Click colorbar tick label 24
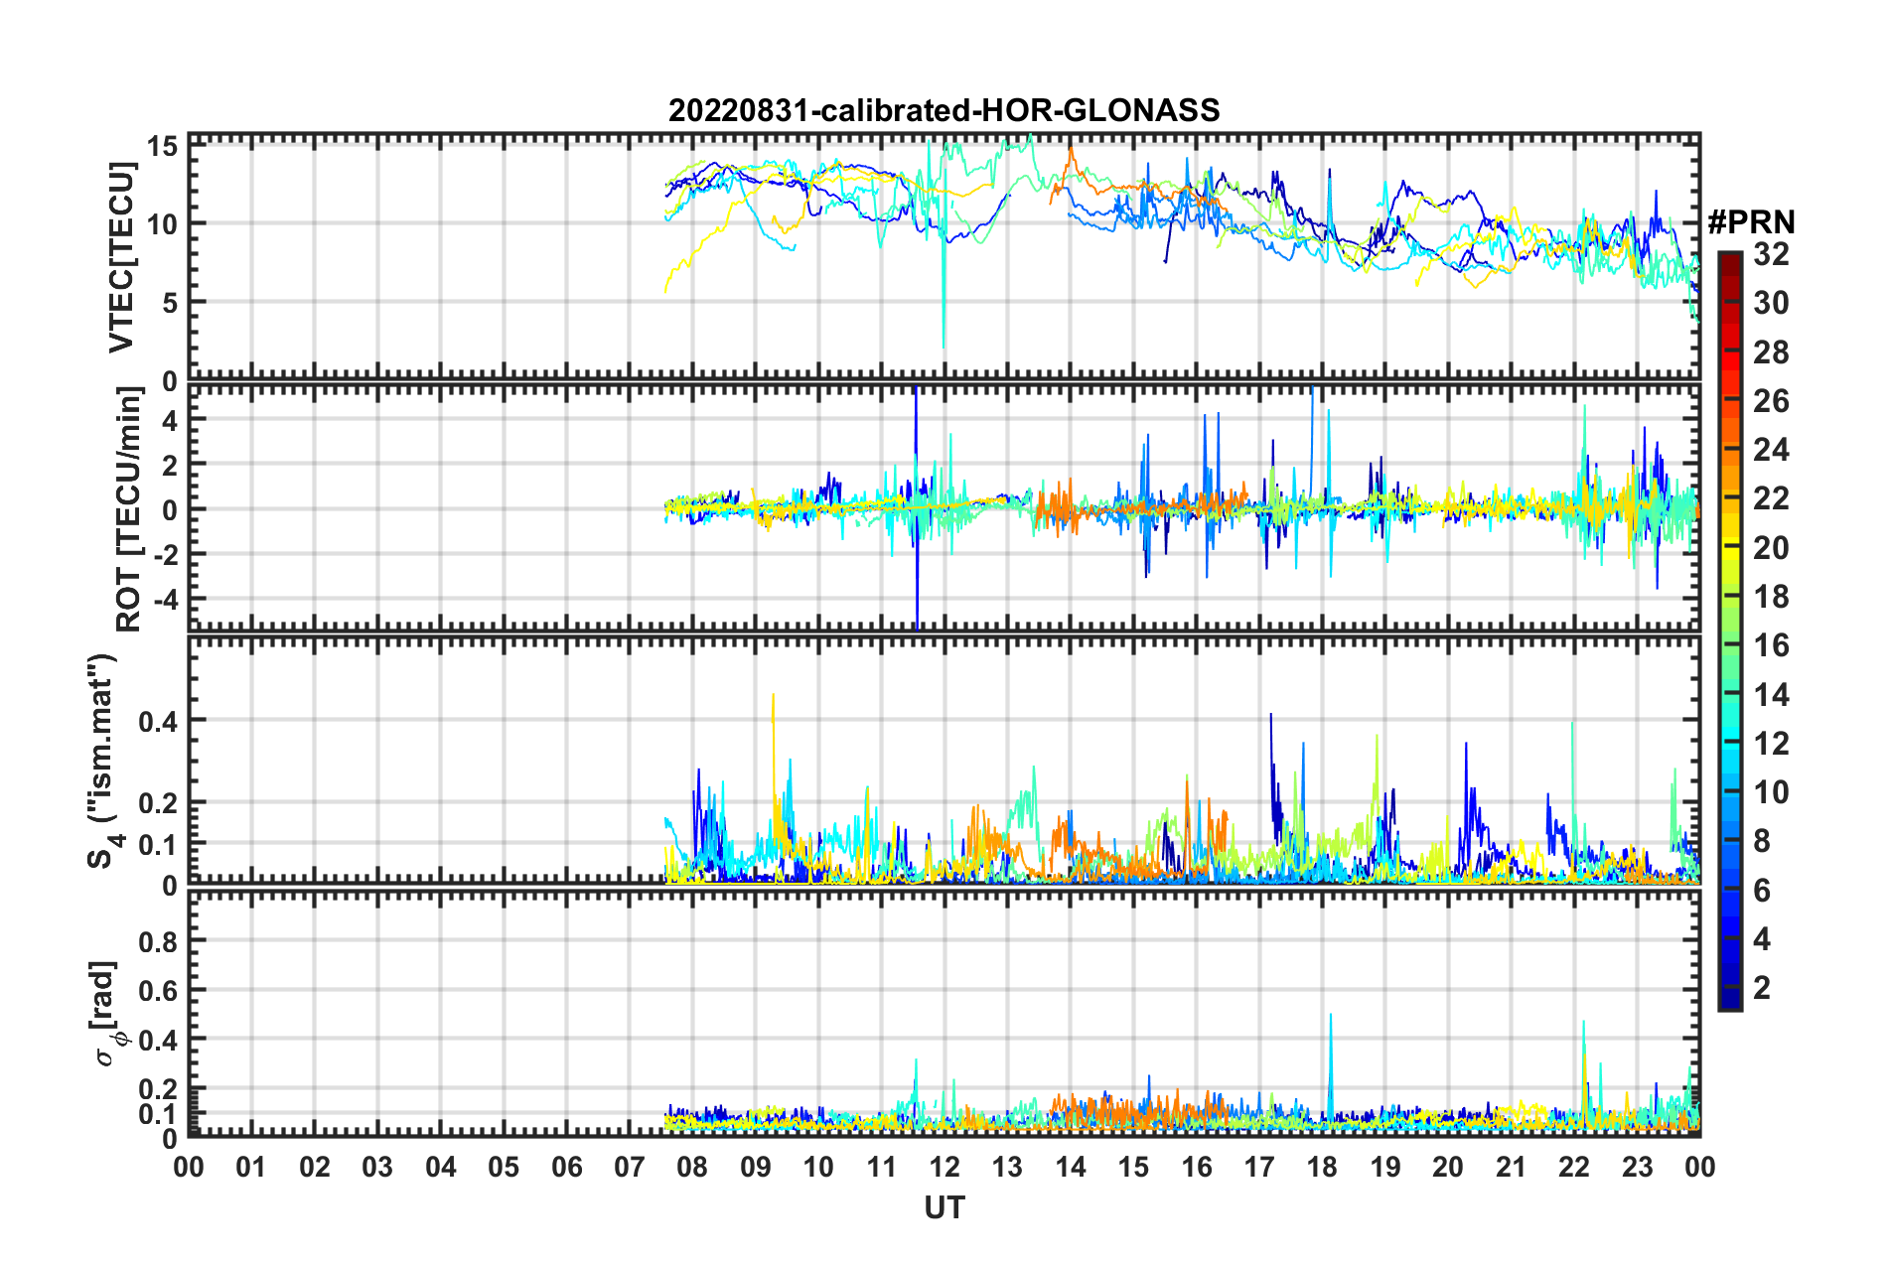Viewport: 1889px width, 1263px height. click(1771, 450)
